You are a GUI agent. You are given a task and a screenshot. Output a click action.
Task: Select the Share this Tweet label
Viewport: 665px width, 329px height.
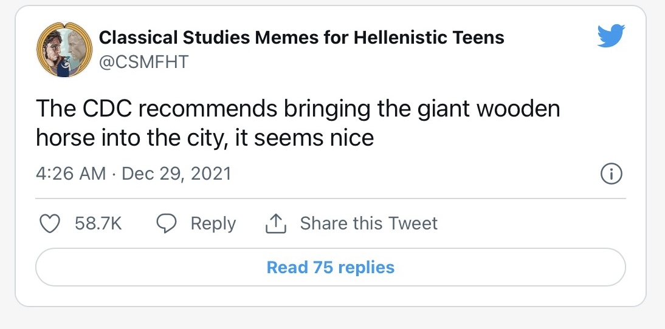368,224
